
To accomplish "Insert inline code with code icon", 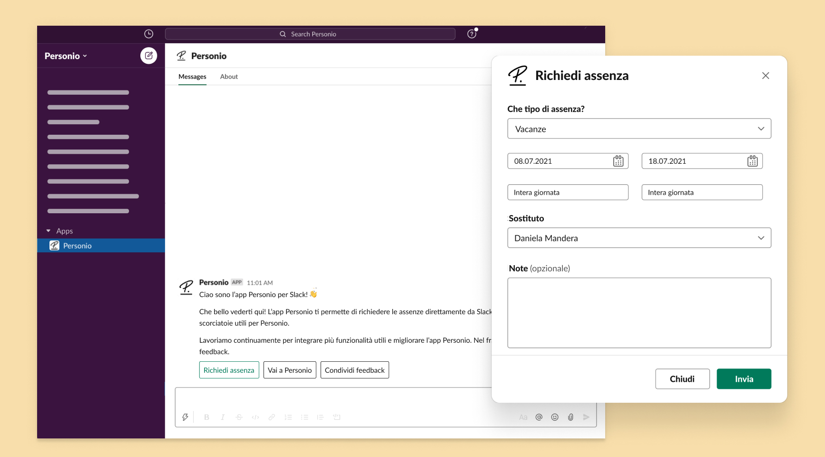I will tap(255, 417).
